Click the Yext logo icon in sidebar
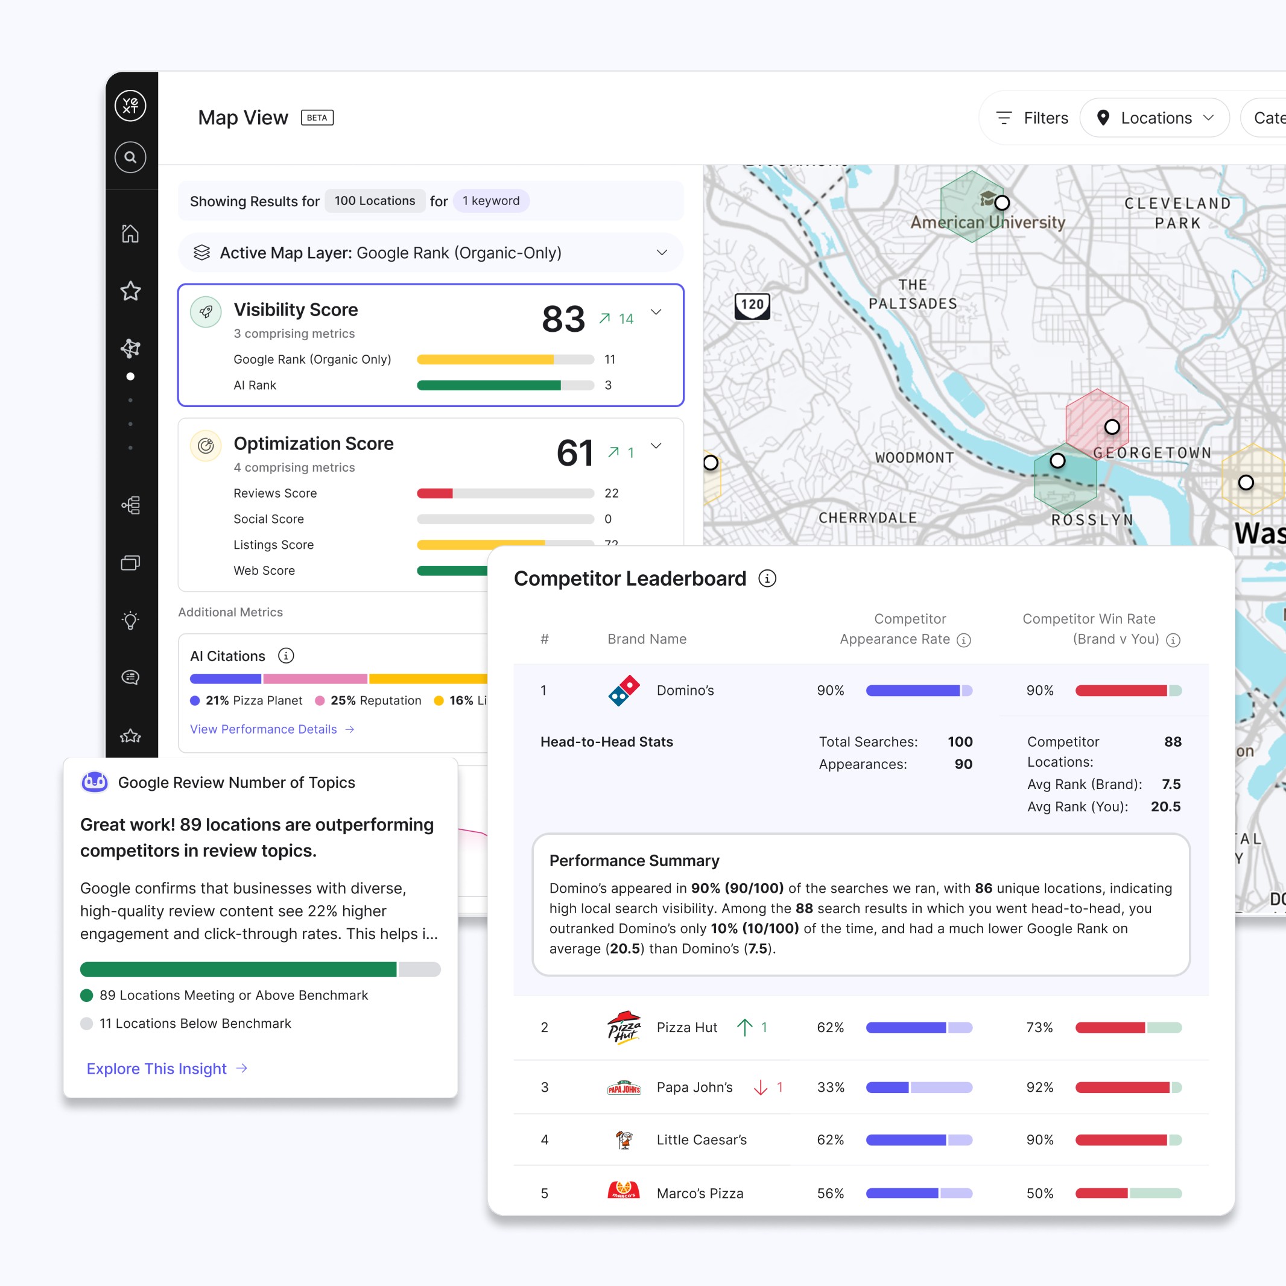The image size is (1286, 1286). (130, 105)
